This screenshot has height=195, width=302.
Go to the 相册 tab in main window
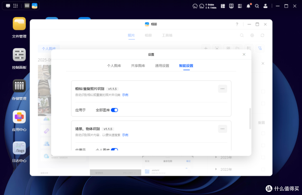click(148, 35)
